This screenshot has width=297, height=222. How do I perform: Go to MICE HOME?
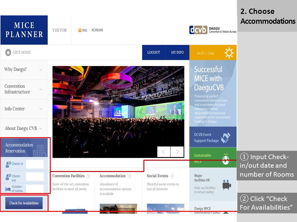[x=22, y=52]
